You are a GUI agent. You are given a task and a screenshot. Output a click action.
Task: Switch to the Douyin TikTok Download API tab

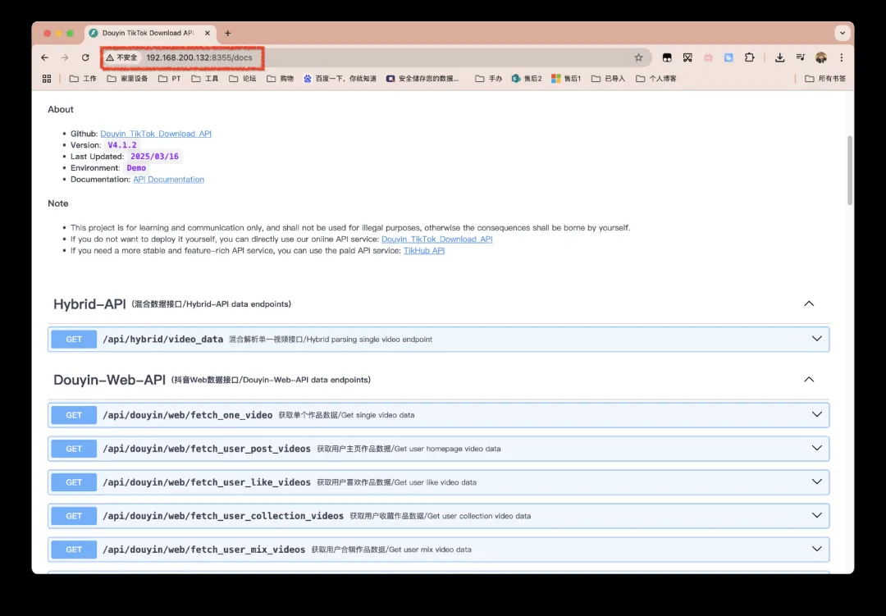tap(148, 34)
